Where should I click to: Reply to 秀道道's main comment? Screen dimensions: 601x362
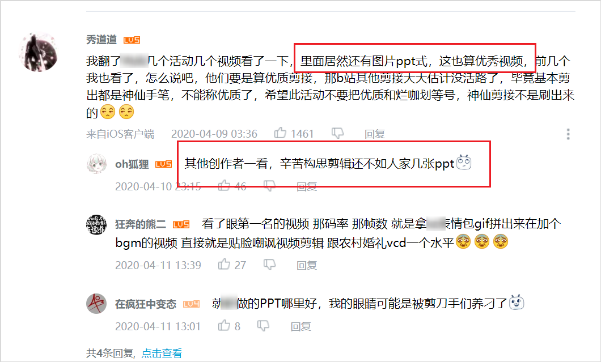click(374, 134)
